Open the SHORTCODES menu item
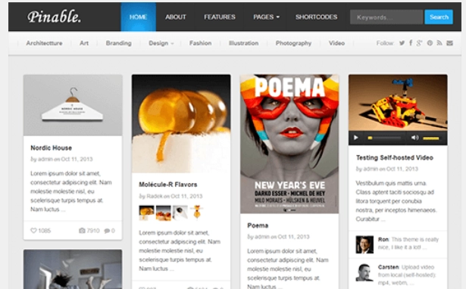The height and width of the screenshot is (289, 466). 316,17
